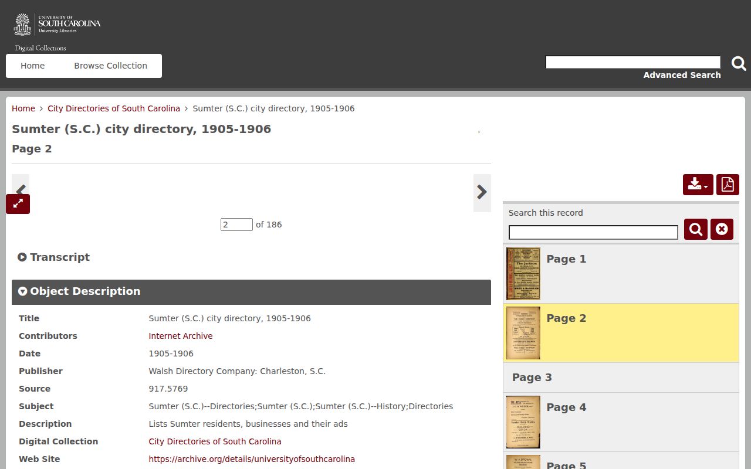Click the Home breadcrumb link

tap(23, 108)
